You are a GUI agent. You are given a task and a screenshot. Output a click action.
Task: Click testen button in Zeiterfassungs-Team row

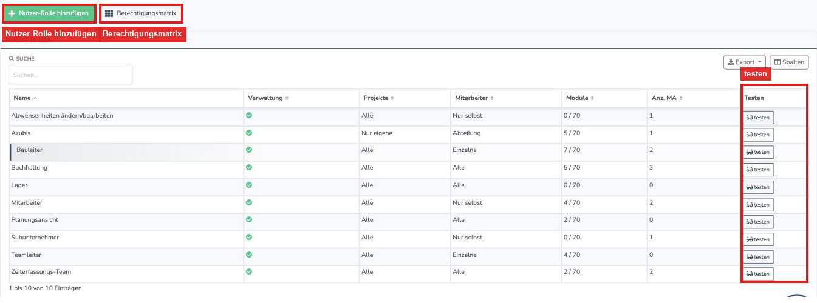[758, 274]
